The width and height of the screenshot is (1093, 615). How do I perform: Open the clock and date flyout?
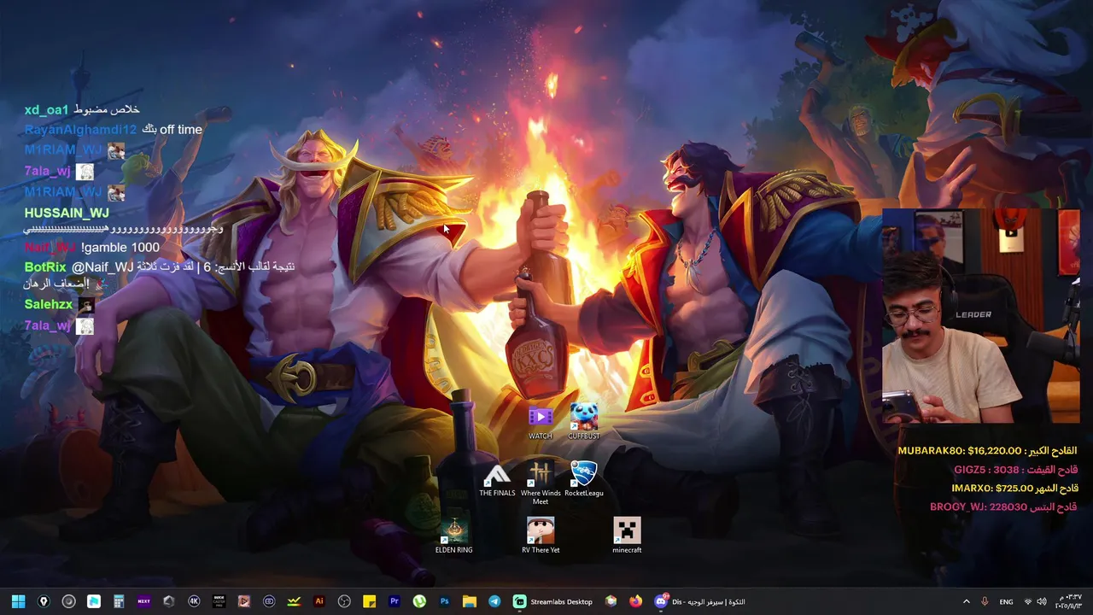point(1070,601)
